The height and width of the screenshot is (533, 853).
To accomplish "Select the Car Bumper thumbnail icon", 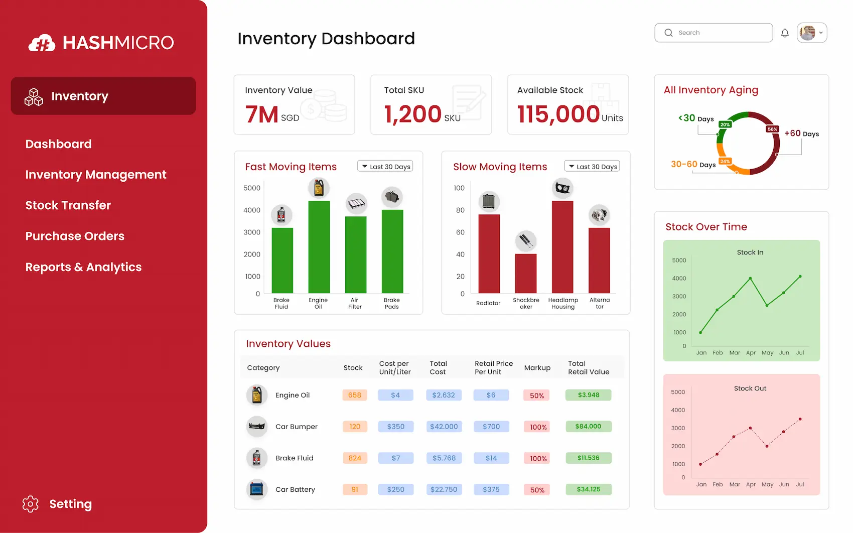I will [257, 427].
